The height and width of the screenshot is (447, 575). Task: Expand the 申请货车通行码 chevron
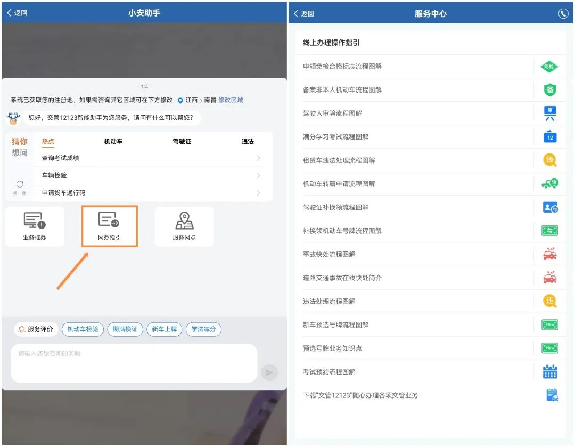[x=258, y=193]
